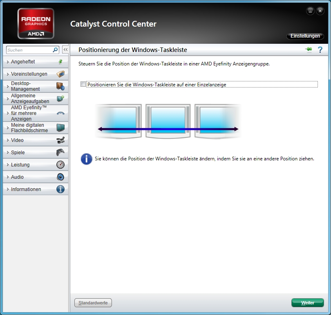This screenshot has width=331, height=315.
Task: Expand Meine digitalen Flachbildschirme section
Action: [x=36, y=128]
